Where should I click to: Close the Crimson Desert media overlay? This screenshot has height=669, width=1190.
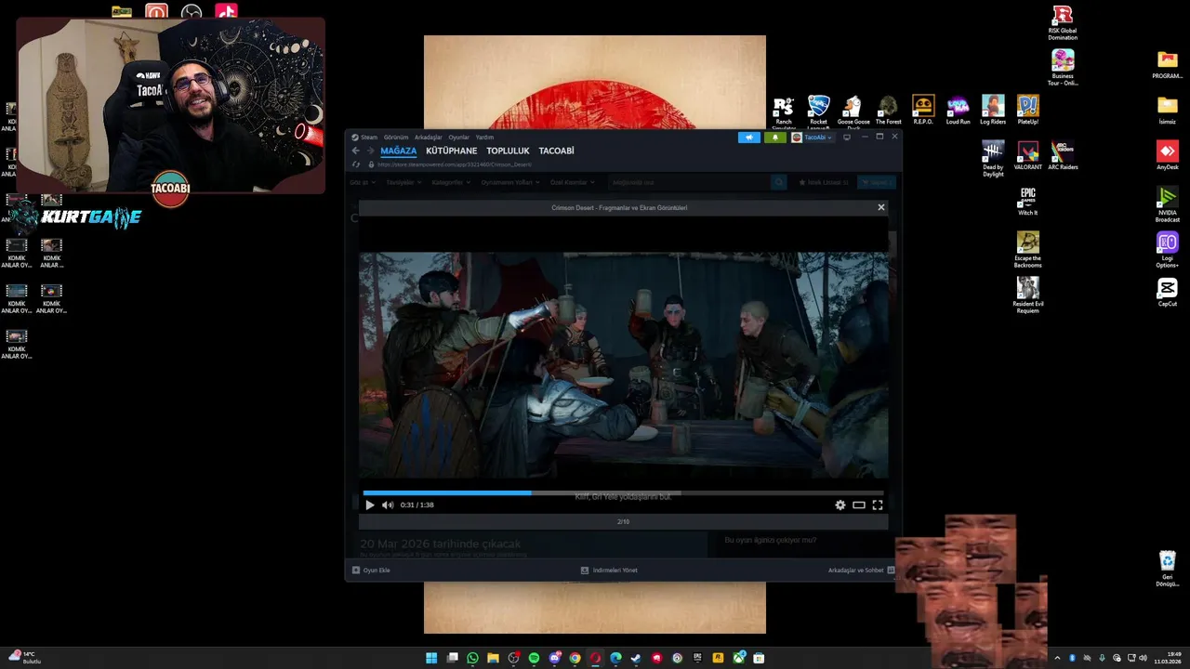881,207
